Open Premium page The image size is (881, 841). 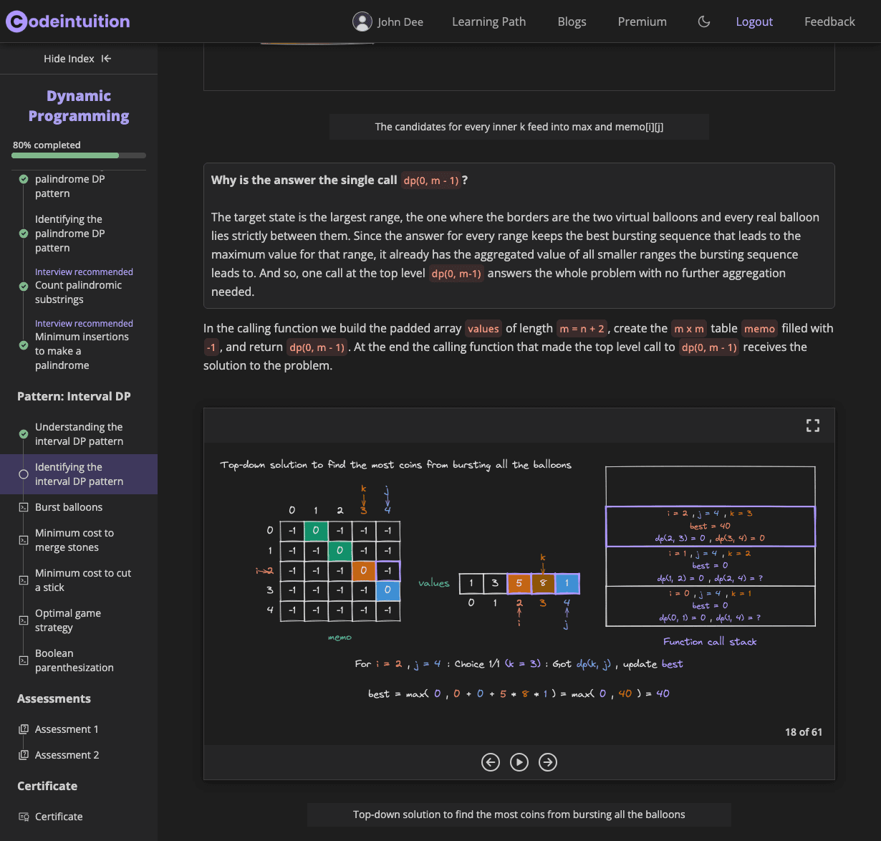click(642, 21)
